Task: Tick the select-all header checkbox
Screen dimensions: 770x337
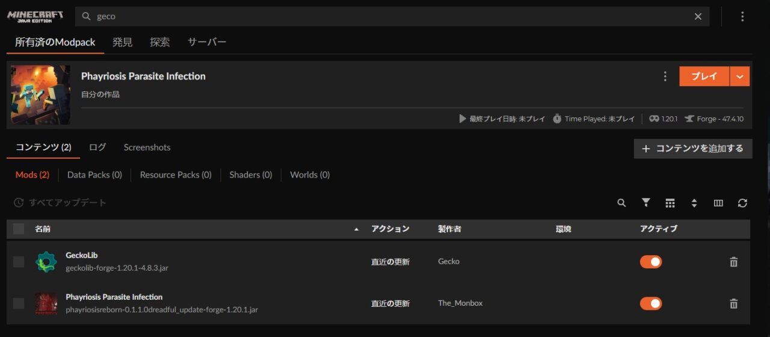Action: coord(19,229)
